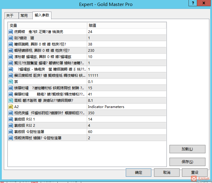The width and height of the screenshot is (212, 183).
Task: Select the value cell showing 15
Action: (x=127, y=88)
